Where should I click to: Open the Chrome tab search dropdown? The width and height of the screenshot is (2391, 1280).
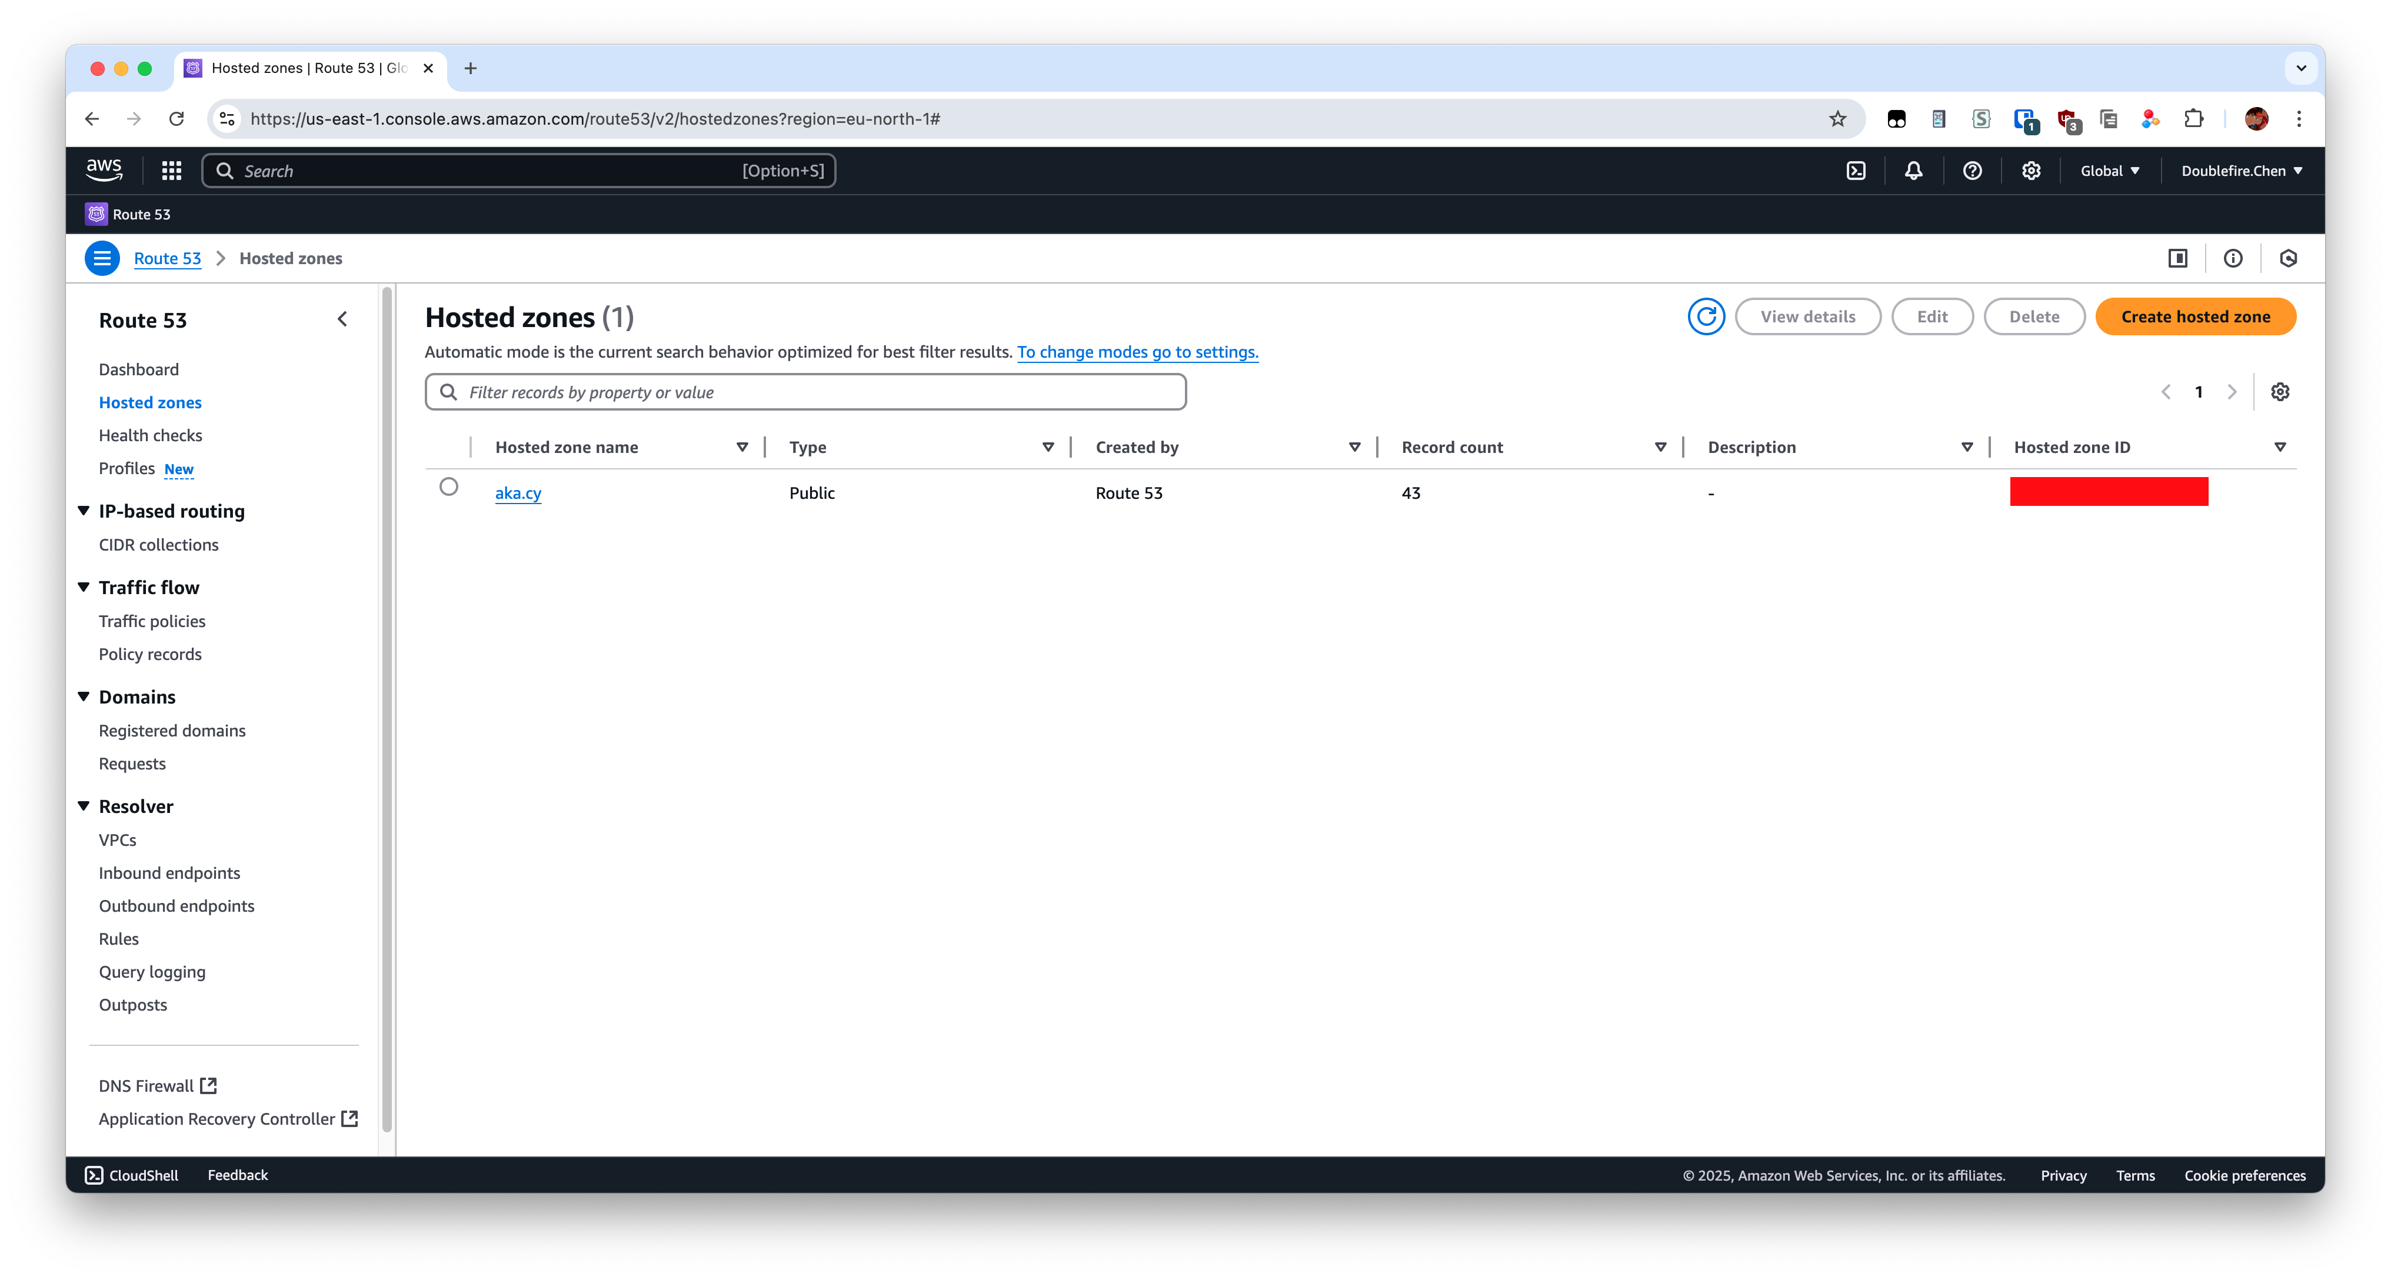2301,68
